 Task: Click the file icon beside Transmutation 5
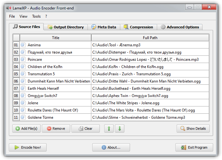click(23, 74)
